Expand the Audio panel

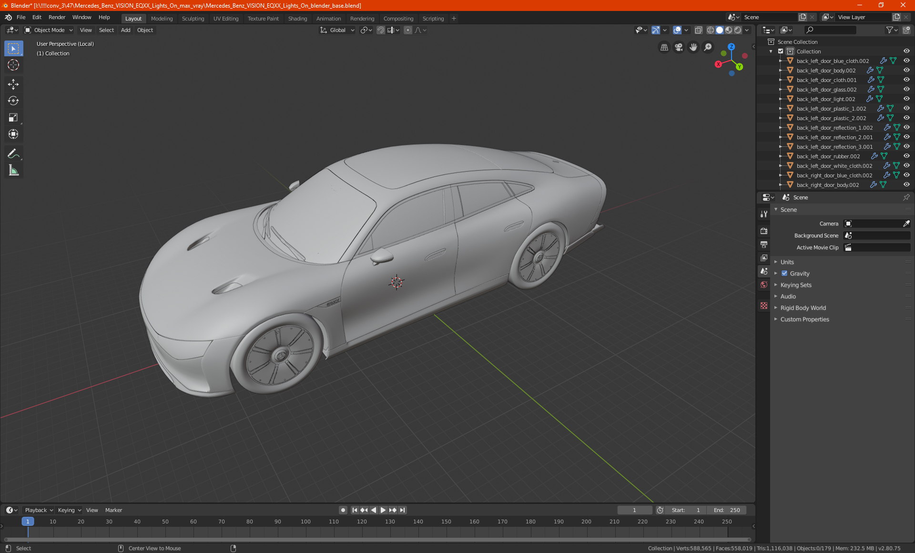(788, 296)
